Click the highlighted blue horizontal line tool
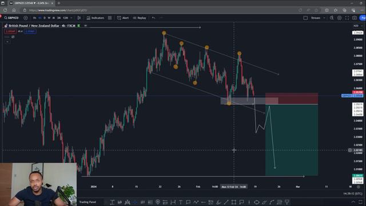 point(135,202)
